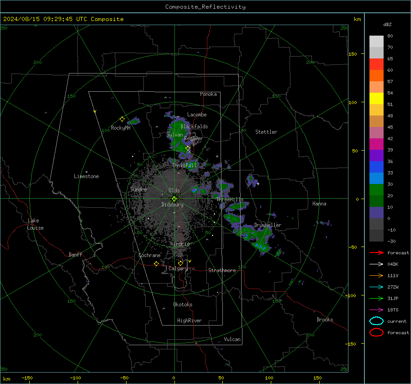Click the RockyMH label
411x384 pixels.
coord(121,128)
